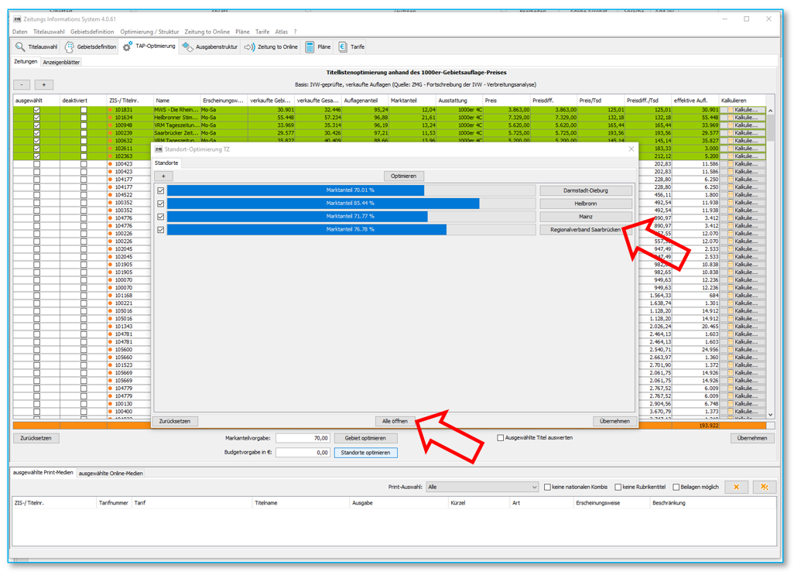
Task: Click the Zeitung to Online arrow icon
Action: tap(249, 47)
